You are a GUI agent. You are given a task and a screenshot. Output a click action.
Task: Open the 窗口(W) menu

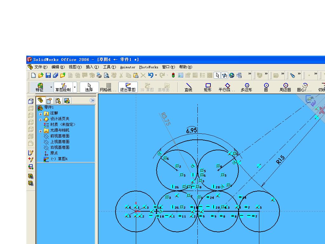point(169,67)
